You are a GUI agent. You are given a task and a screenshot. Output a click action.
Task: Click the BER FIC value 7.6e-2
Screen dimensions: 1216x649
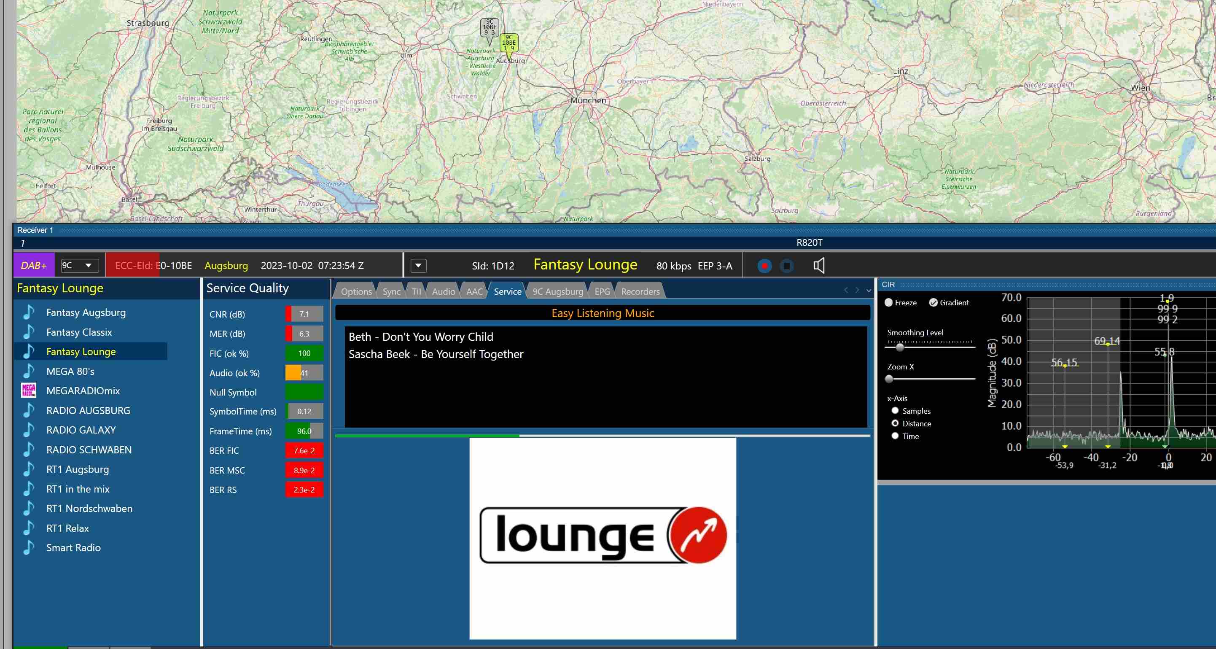pos(304,451)
